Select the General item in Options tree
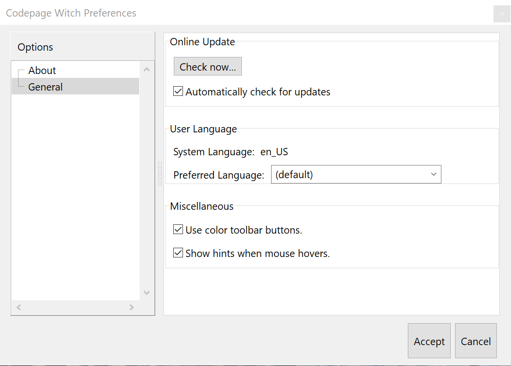Screen dimensions: 511x366 (x=45, y=87)
